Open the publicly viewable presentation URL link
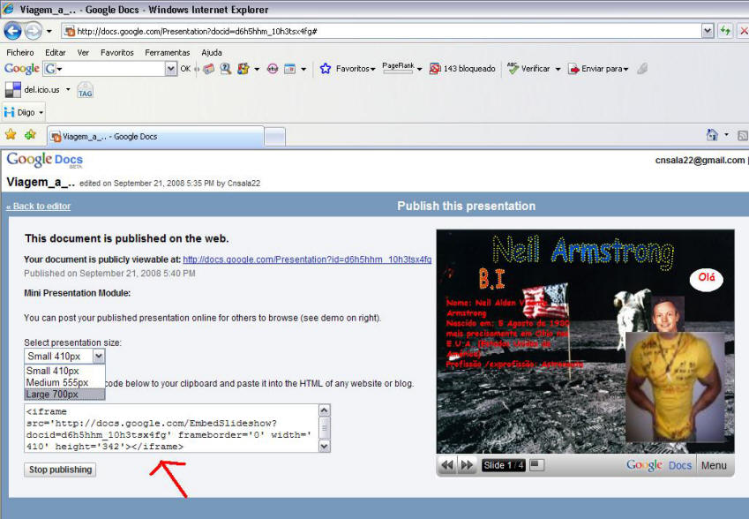749x519 pixels. pyautogui.click(x=307, y=259)
